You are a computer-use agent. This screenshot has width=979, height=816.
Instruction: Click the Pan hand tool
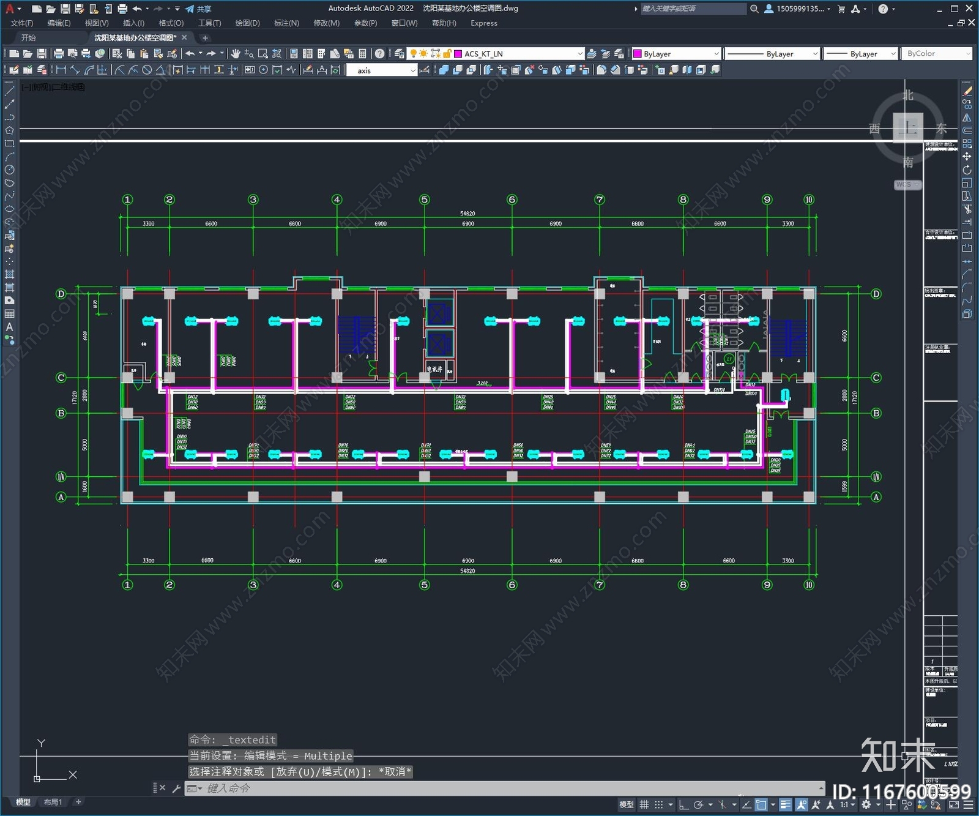pyautogui.click(x=236, y=54)
